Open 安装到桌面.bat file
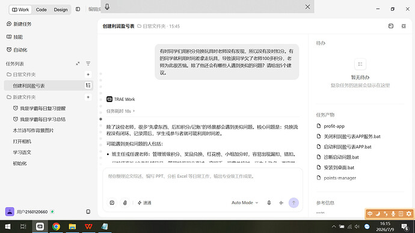Screen dimensions: 415x233 [x=336, y=168]
